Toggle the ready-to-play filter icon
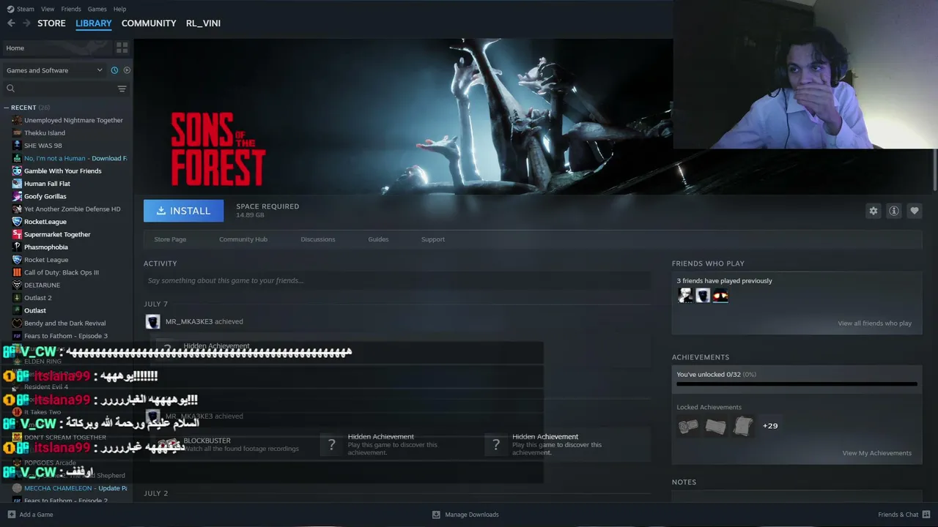 (127, 70)
